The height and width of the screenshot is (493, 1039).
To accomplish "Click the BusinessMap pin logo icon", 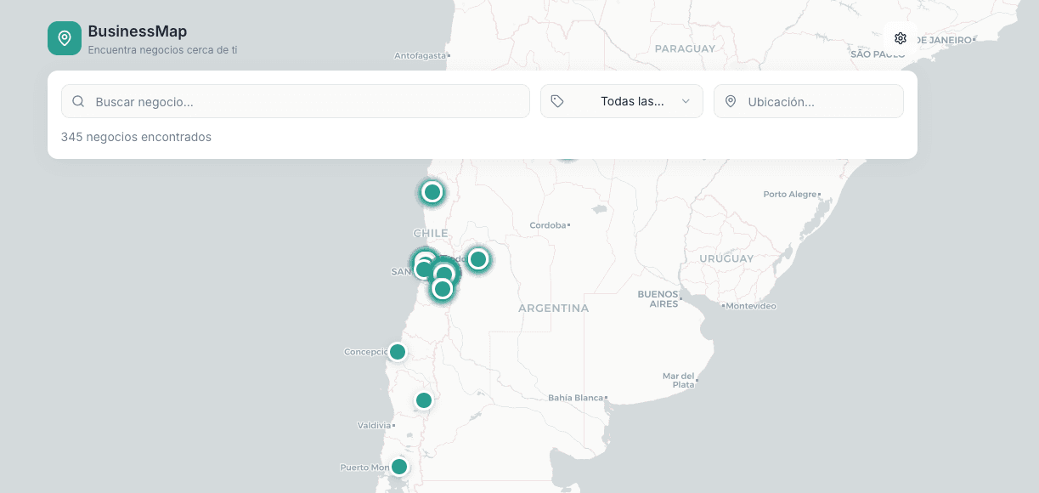I will click(64, 38).
